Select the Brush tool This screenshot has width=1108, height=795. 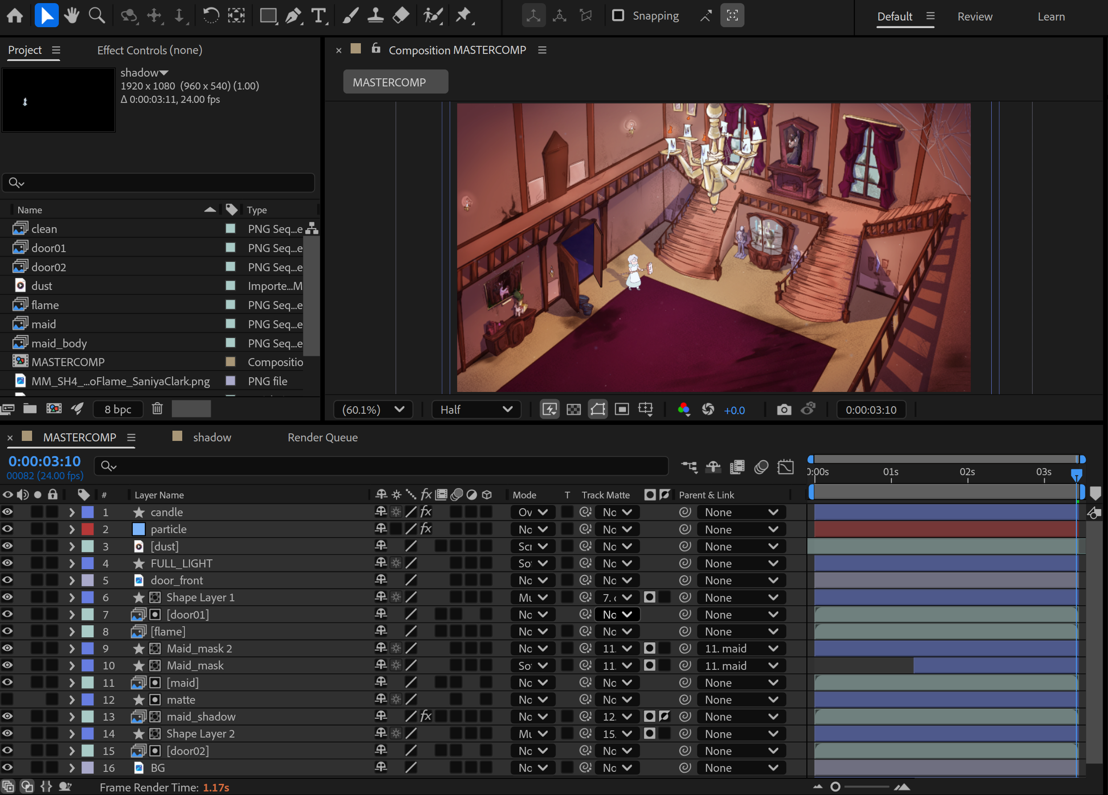350,16
